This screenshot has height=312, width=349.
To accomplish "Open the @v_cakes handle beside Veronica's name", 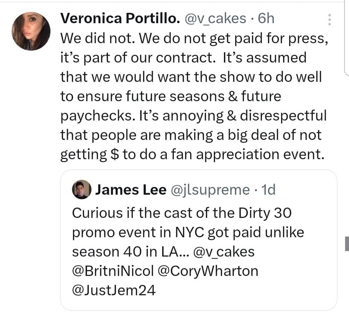I will [215, 19].
